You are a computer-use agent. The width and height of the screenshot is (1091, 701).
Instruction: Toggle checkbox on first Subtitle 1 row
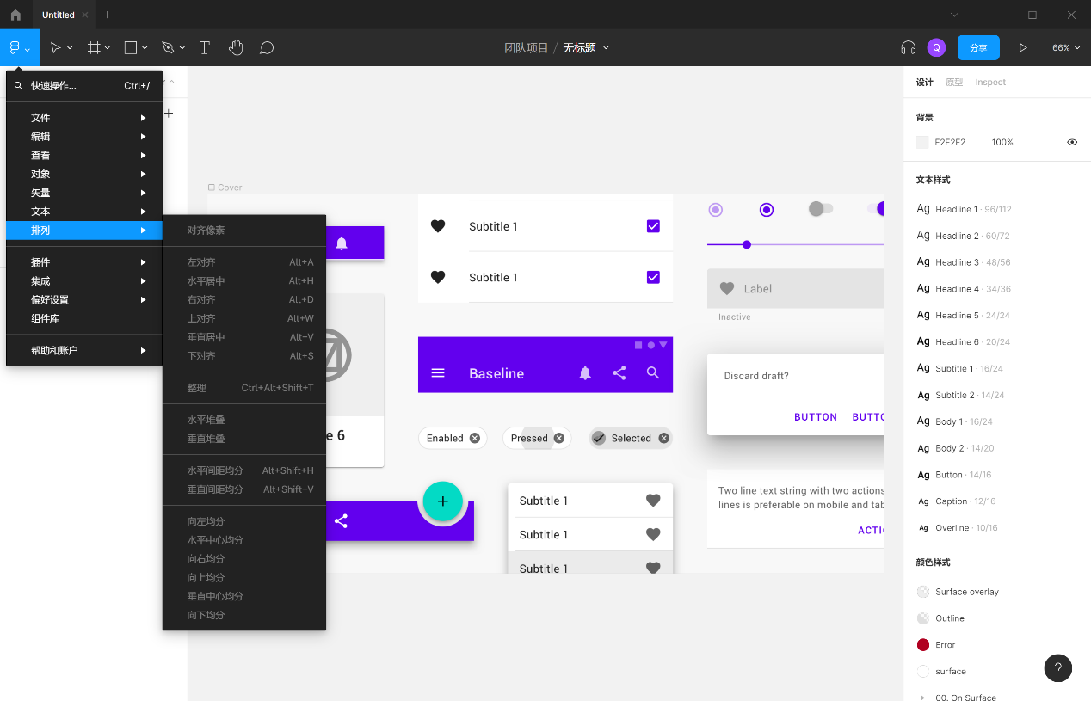click(x=653, y=226)
